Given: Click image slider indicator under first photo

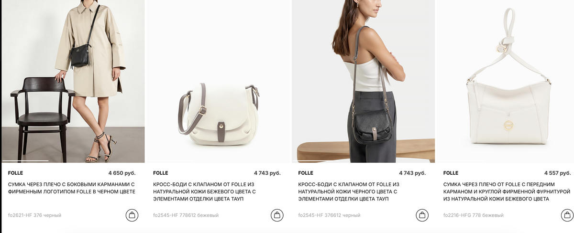Looking at the screenshot, I should (25, 161).
